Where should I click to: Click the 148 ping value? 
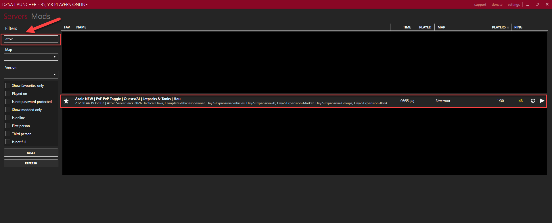coord(520,101)
